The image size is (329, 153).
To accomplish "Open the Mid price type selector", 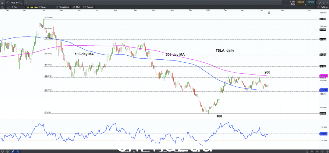I will (x=76, y=7).
